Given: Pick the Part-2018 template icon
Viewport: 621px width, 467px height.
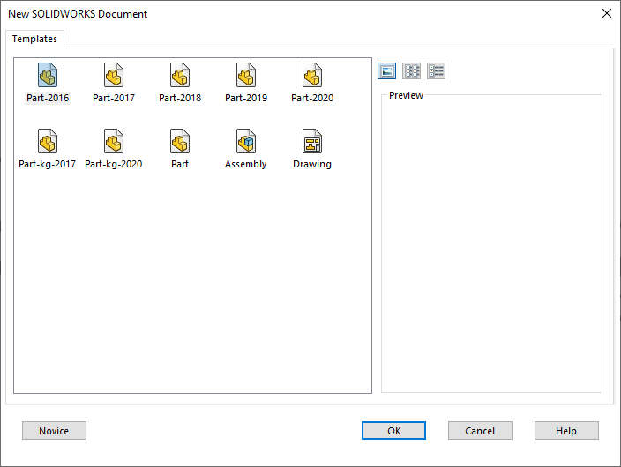Looking at the screenshot, I should point(180,76).
